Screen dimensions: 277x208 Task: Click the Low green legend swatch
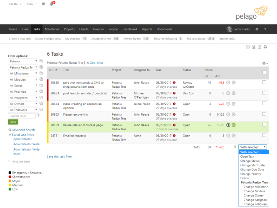click(10, 189)
